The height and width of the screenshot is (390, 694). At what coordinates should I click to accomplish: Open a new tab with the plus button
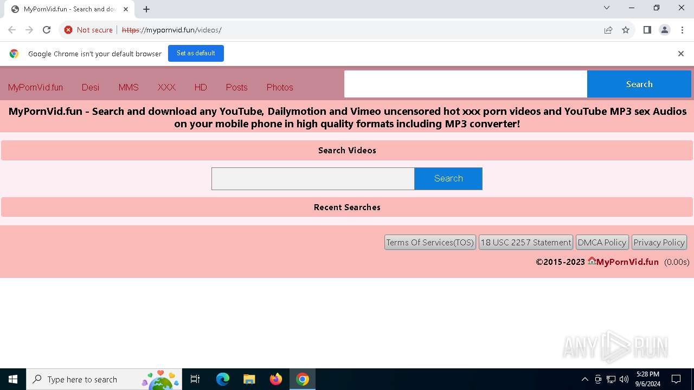[146, 9]
